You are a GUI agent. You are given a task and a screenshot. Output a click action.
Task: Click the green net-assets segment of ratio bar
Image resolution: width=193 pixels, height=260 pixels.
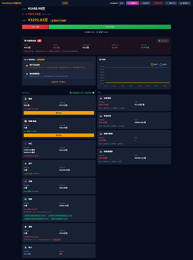109,27
